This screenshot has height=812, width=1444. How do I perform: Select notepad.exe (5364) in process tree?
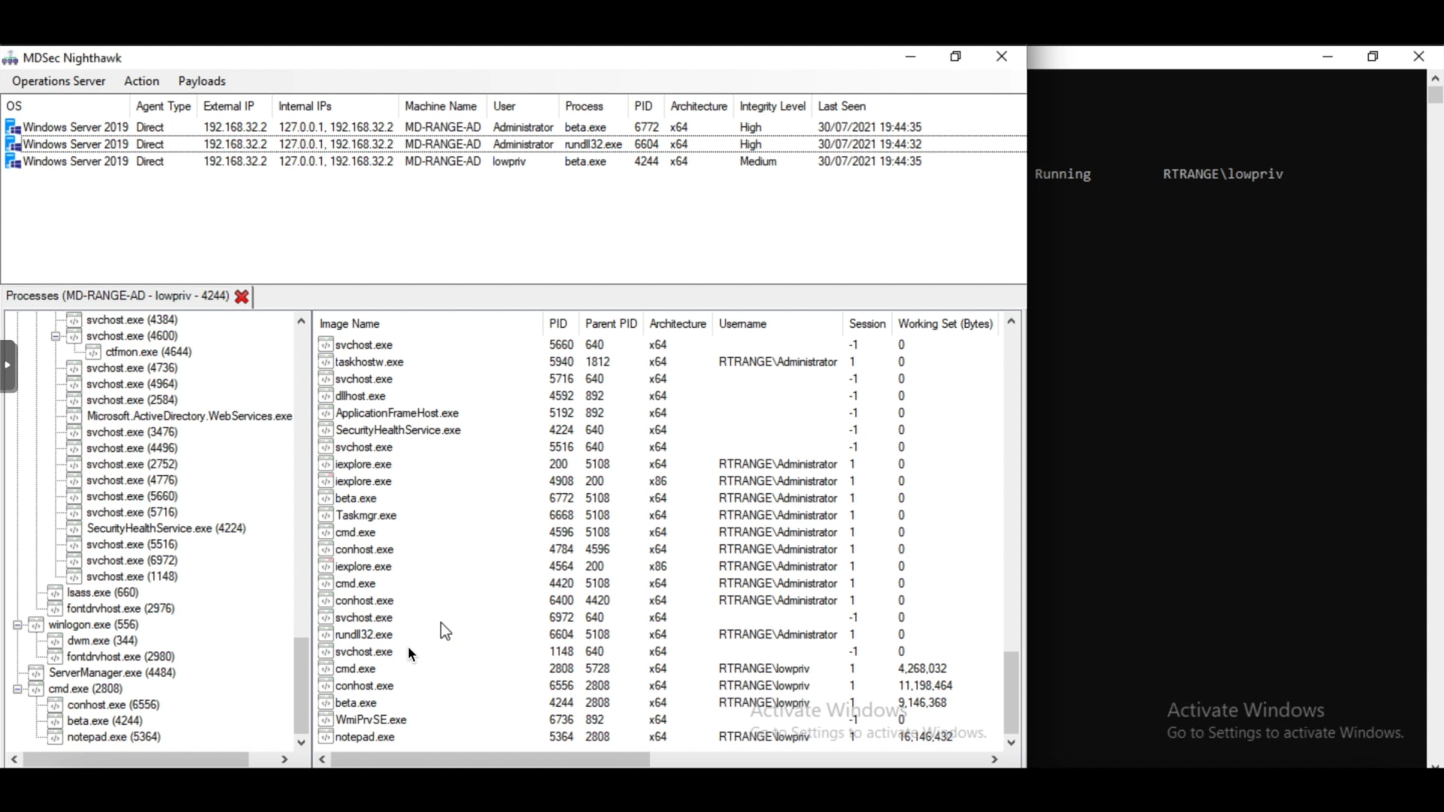[x=114, y=737]
